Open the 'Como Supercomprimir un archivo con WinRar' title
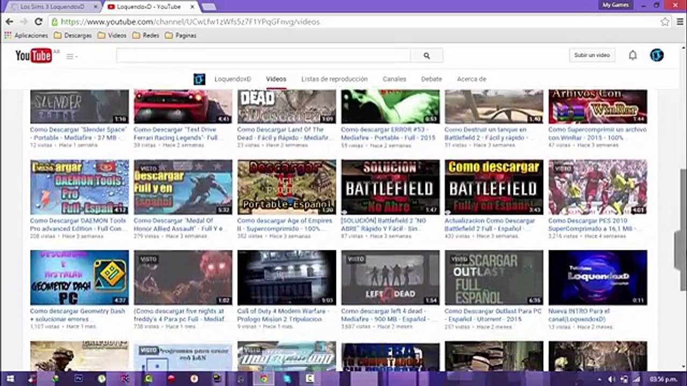This screenshot has width=687, height=386. tap(597, 133)
